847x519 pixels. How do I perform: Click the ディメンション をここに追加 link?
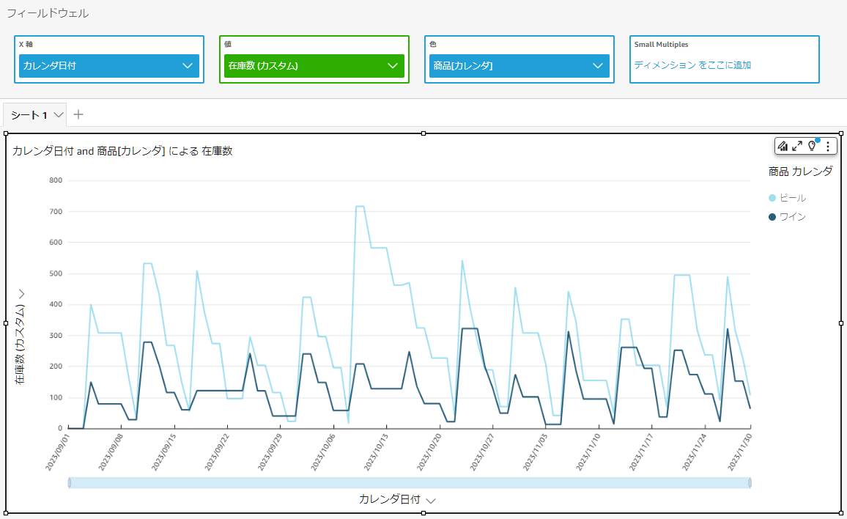(692, 65)
